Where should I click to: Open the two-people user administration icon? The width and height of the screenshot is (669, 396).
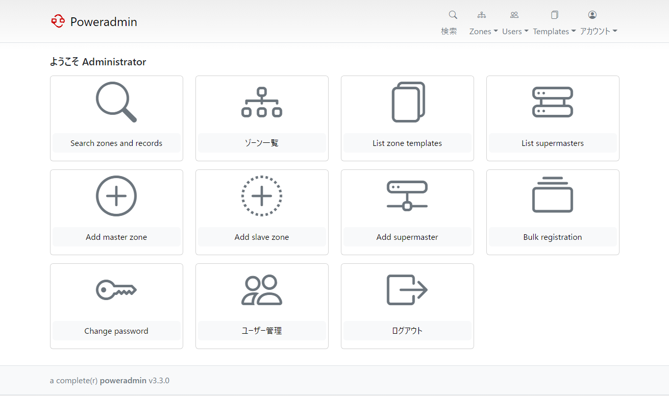262,290
